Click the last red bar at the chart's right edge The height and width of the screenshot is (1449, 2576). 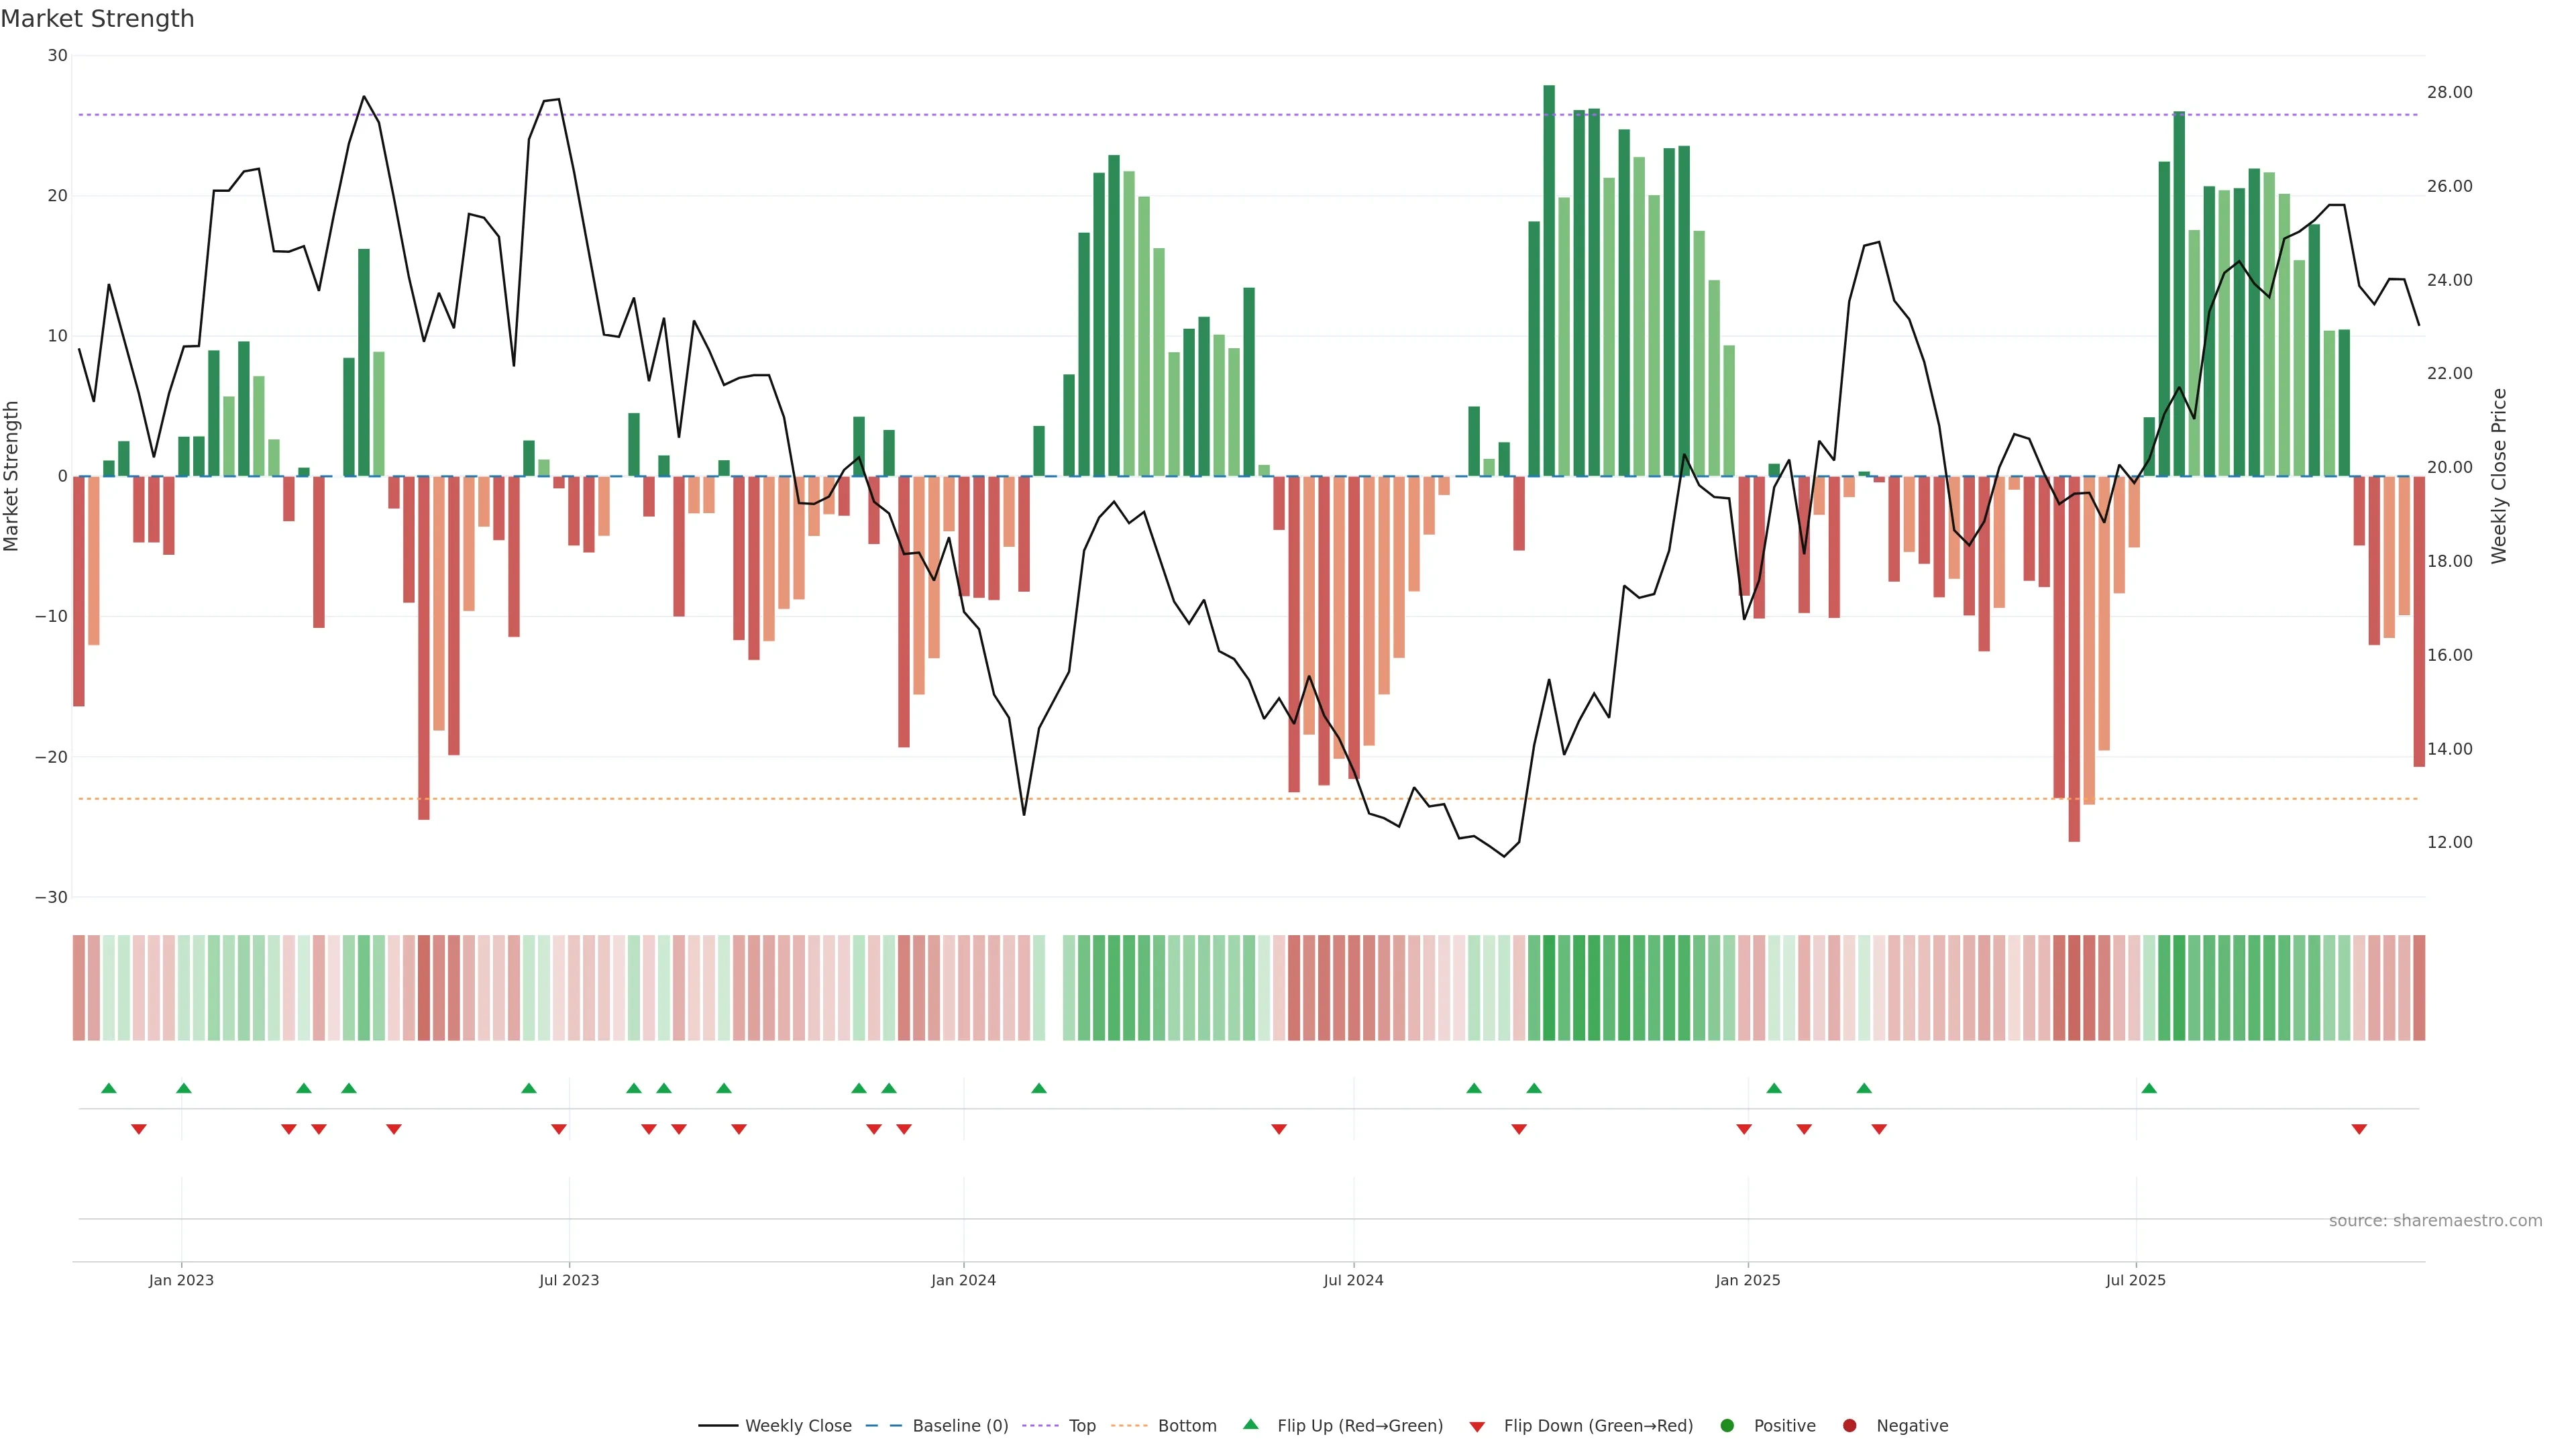[x=2419, y=620]
